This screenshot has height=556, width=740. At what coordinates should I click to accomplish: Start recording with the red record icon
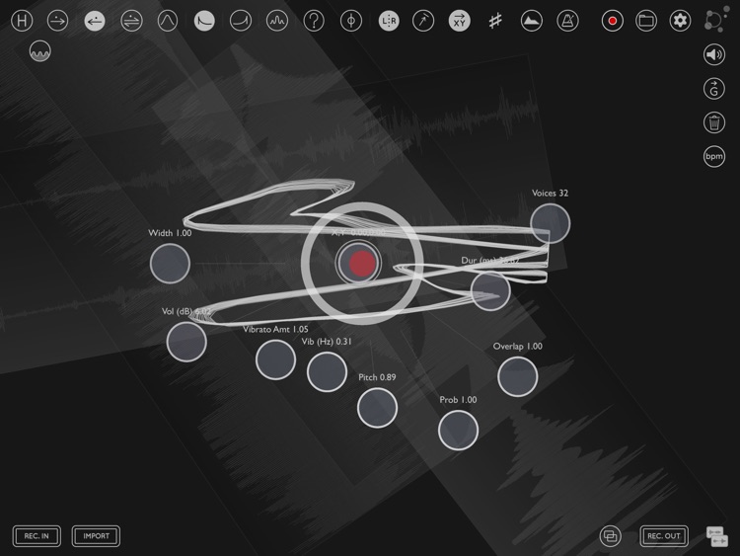point(612,21)
